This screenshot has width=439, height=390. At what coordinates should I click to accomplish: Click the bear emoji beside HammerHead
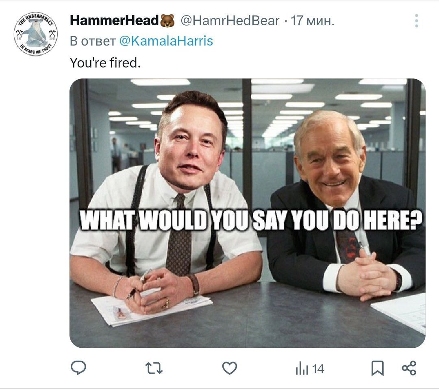(167, 21)
